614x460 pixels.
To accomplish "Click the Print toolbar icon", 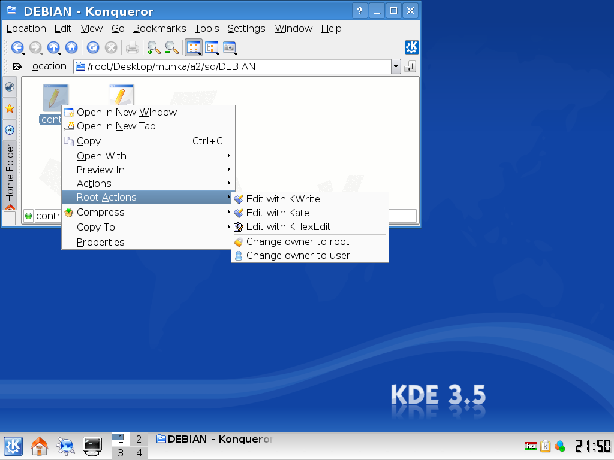I will coord(133,48).
